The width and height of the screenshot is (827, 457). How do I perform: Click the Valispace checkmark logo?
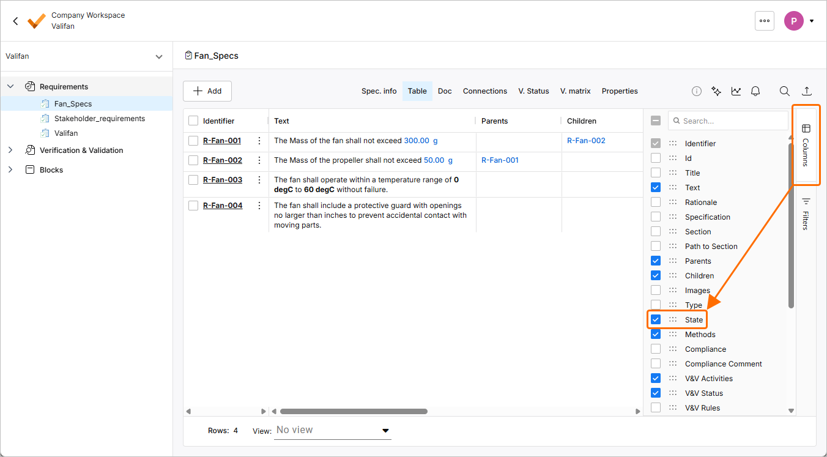pyautogui.click(x=37, y=21)
